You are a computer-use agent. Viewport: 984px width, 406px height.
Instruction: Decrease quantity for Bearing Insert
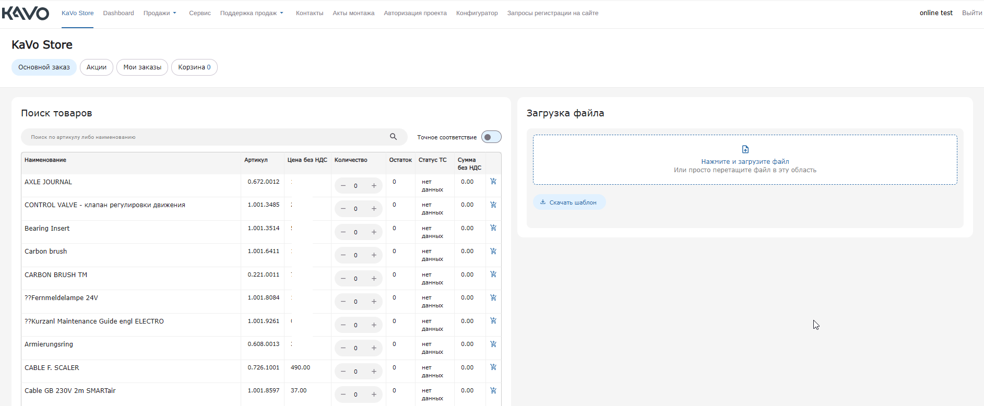(x=343, y=232)
